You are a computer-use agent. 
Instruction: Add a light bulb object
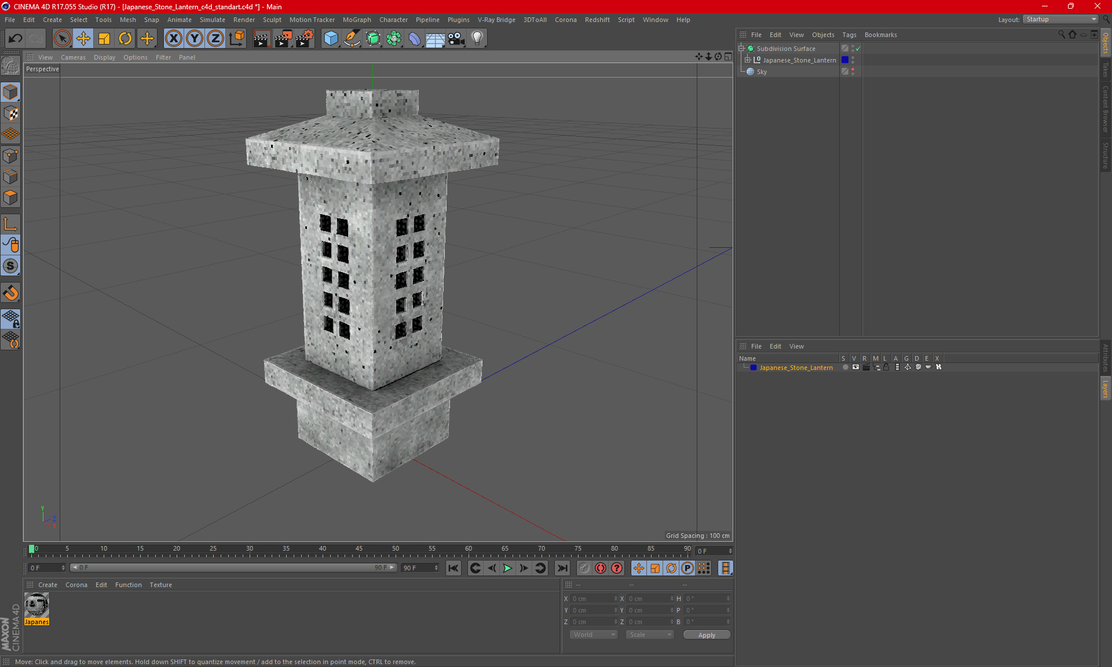click(x=477, y=38)
